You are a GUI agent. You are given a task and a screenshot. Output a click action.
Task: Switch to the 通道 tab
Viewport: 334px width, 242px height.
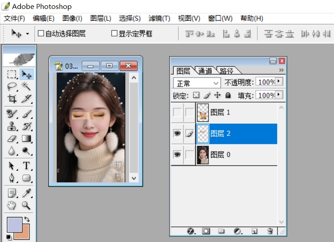tap(205, 71)
